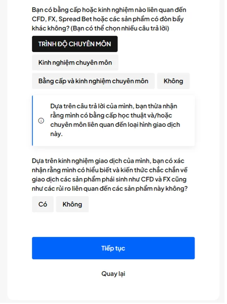Click the question about derivative product knowledge
Image resolution: width=227 pixels, height=304 pixels.
click(x=110, y=174)
